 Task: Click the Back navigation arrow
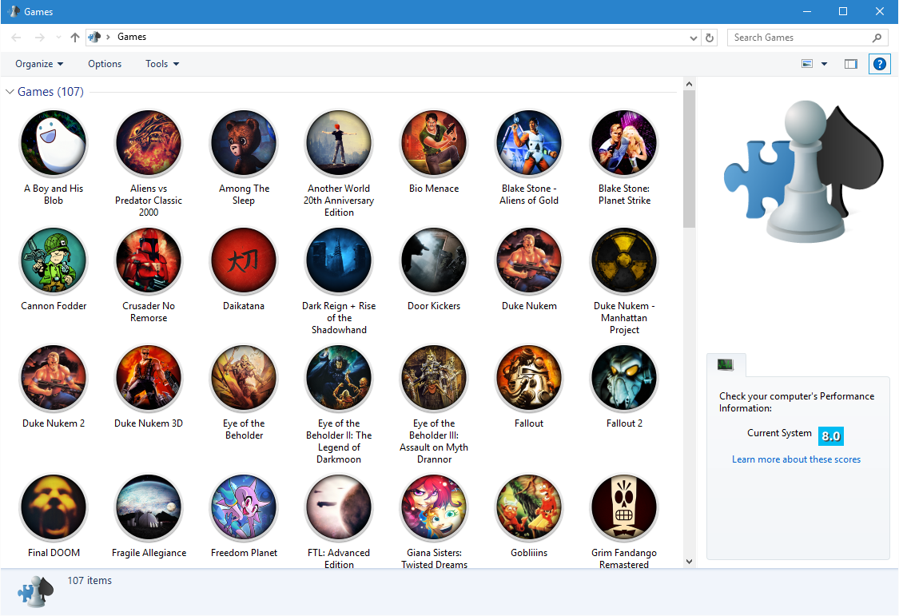16,38
